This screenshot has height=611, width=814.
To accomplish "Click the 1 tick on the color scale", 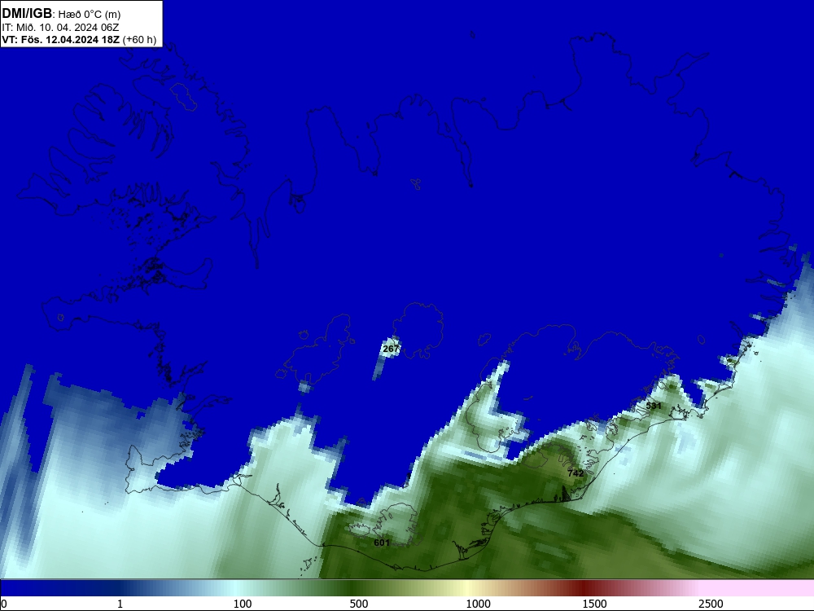I will pos(120,604).
